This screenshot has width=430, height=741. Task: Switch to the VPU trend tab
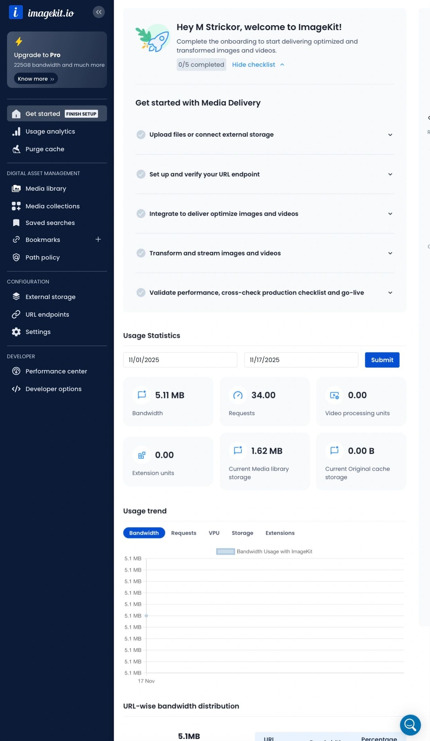pos(214,533)
